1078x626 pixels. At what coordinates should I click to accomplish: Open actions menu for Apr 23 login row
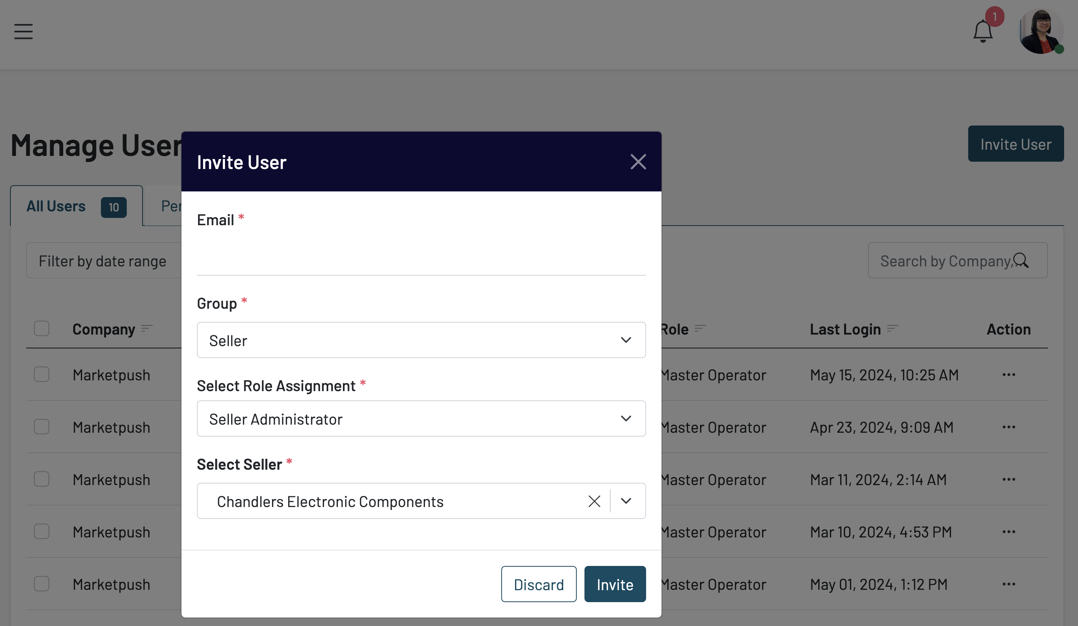(1008, 427)
